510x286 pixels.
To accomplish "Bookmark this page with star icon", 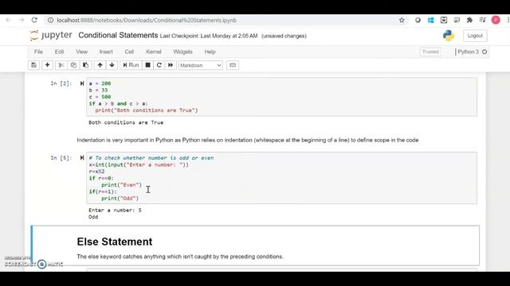I will (x=402, y=20).
